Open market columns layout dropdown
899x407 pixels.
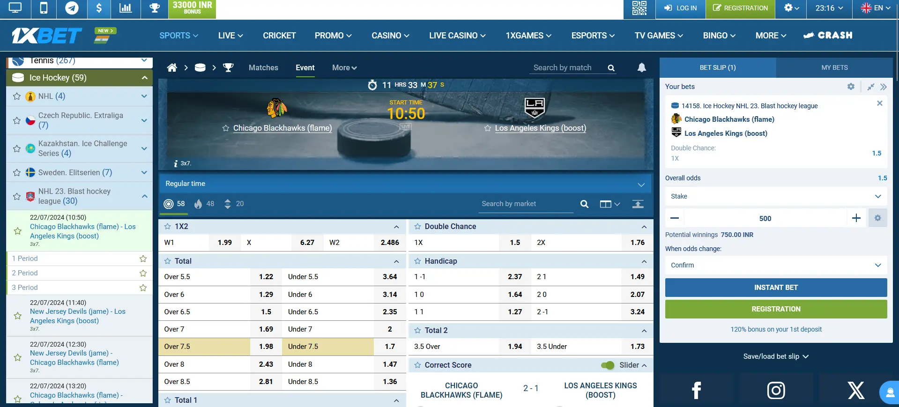click(609, 204)
